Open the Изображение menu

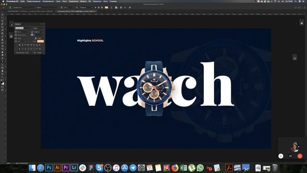pyautogui.click(x=48, y=1)
